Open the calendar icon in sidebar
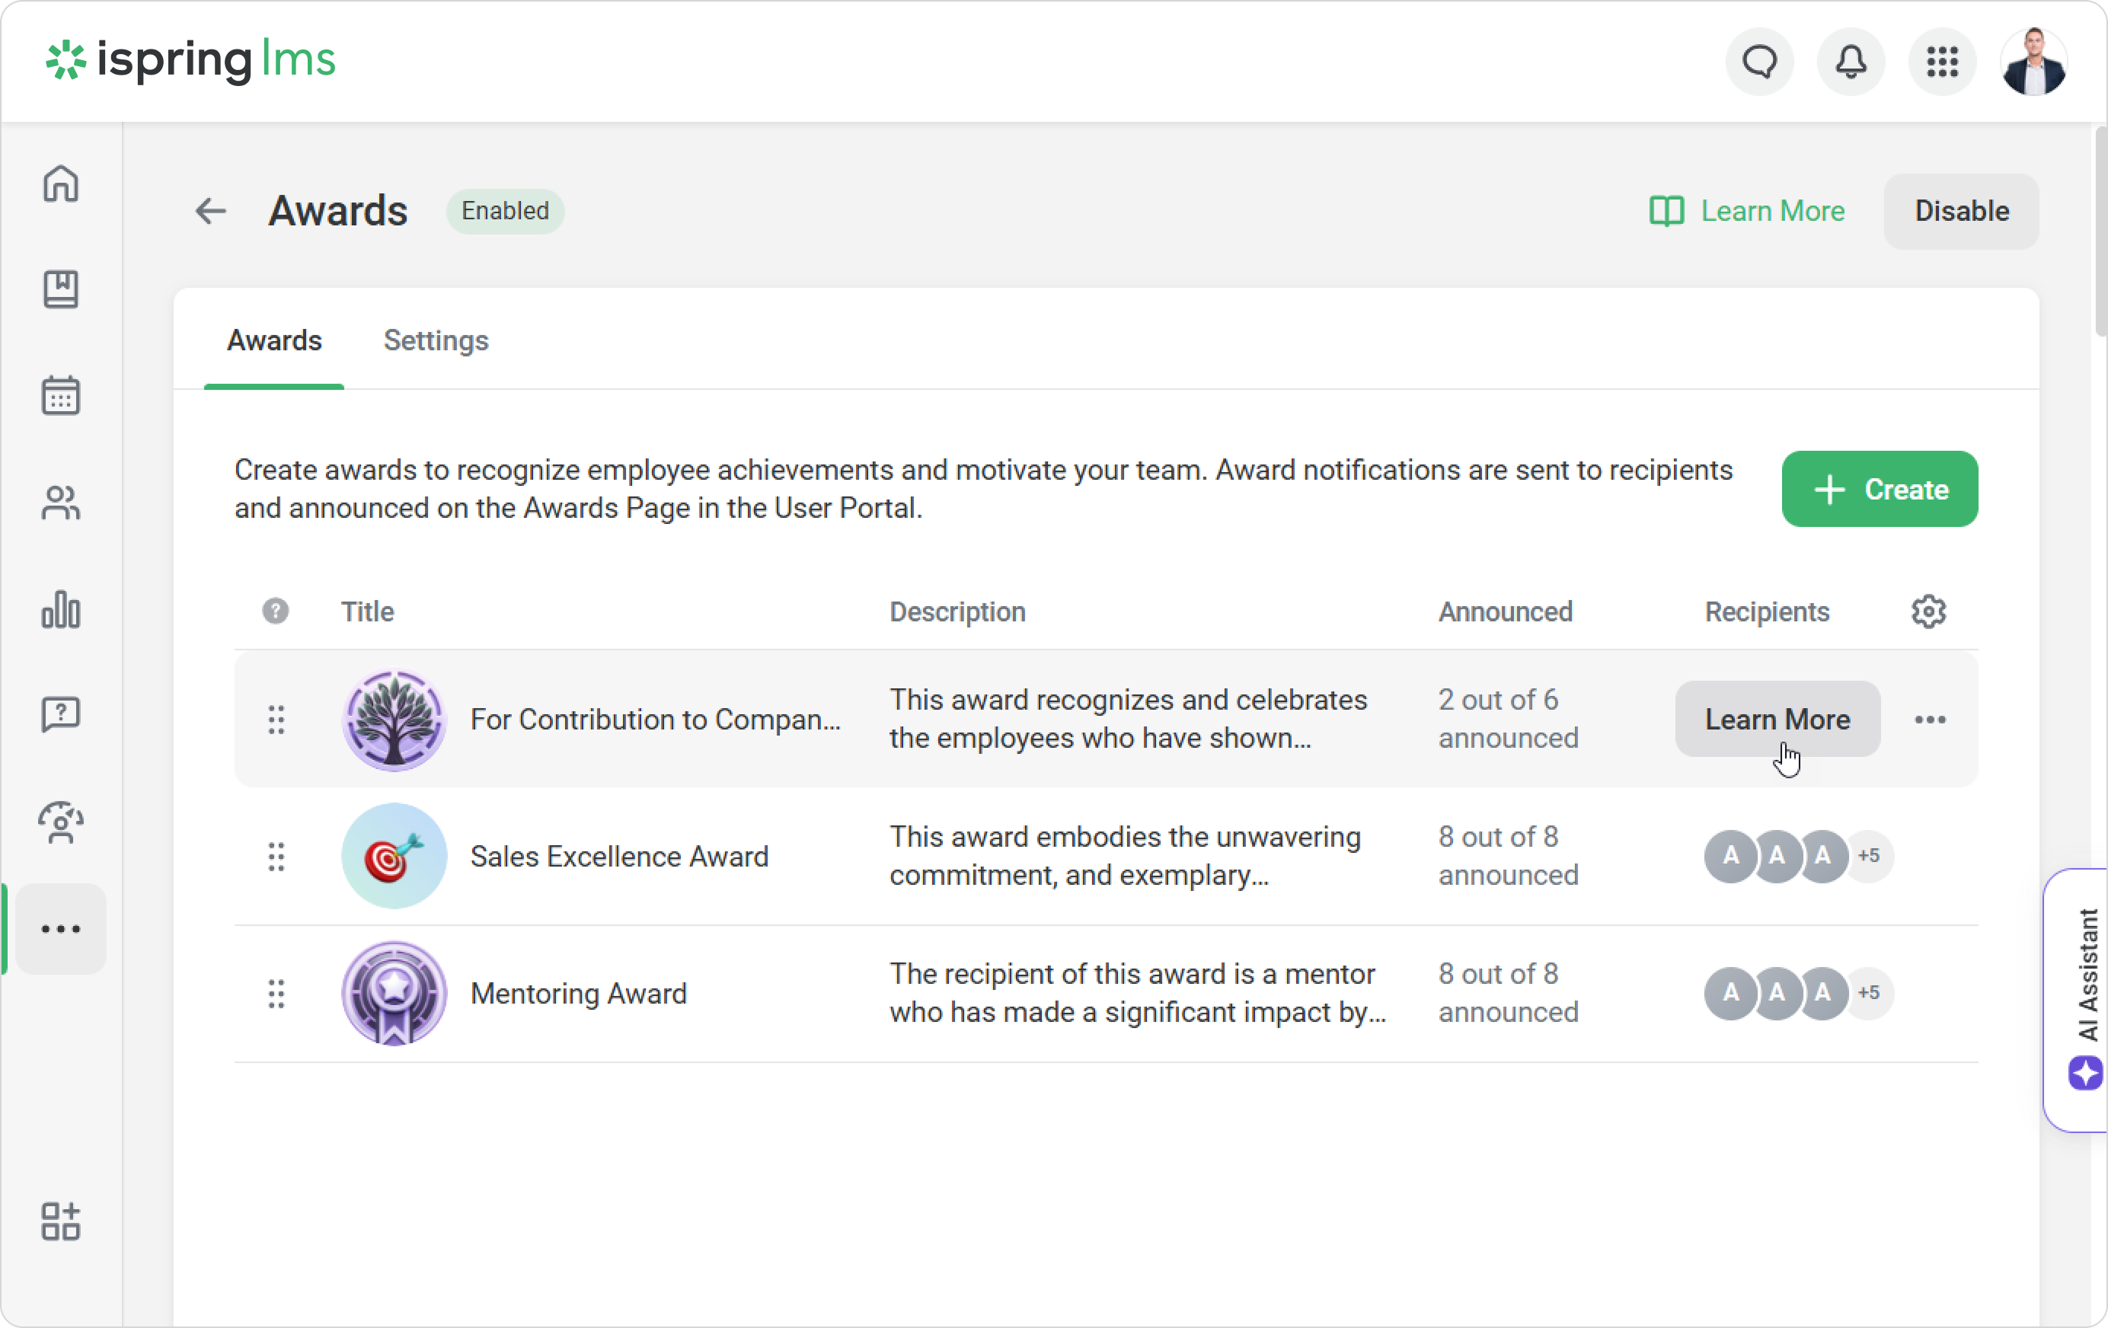 pyautogui.click(x=60, y=397)
